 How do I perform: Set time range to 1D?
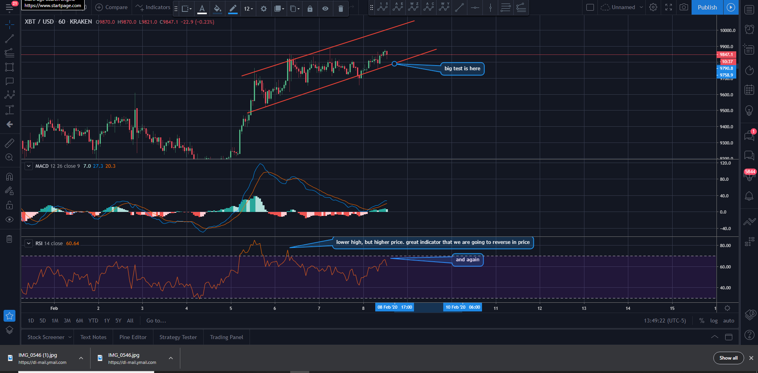[31, 321]
